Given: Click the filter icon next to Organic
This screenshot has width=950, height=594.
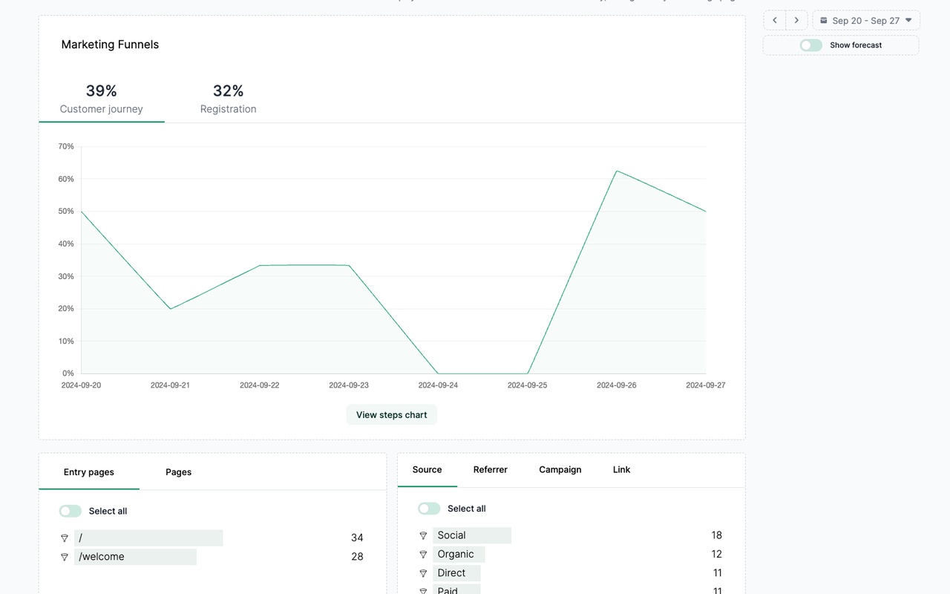Looking at the screenshot, I should click(423, 554).
